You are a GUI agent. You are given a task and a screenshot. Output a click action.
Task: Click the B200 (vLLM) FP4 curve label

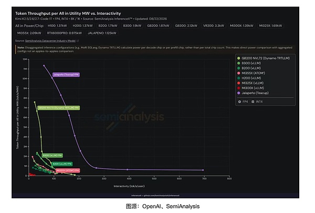click(x=62, y=164)
